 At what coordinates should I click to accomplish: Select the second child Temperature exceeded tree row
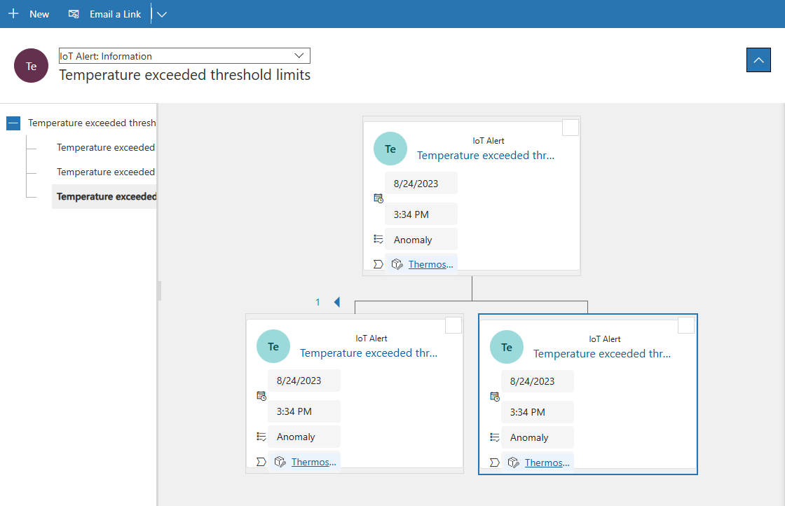point(106,172)
